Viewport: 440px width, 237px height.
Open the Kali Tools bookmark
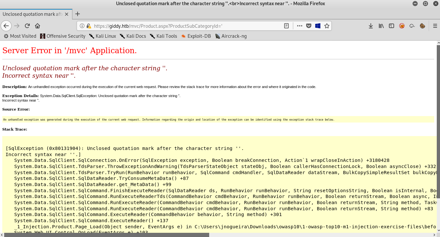pos(163,36)
